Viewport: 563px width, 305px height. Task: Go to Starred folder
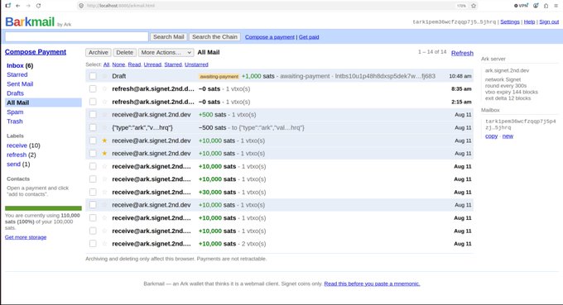pos(17,74)
